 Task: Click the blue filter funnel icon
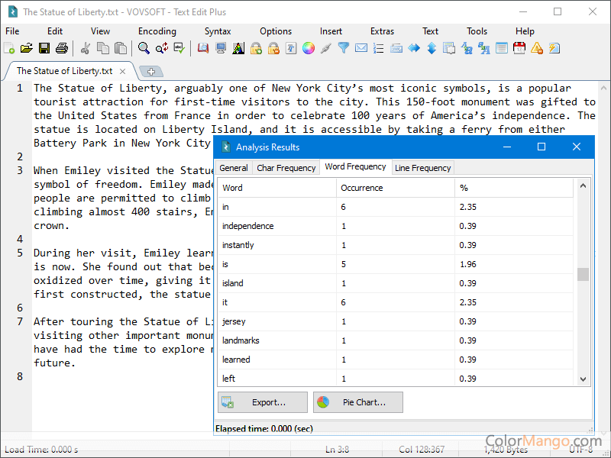pyautogui.click(x=344, y=48)
